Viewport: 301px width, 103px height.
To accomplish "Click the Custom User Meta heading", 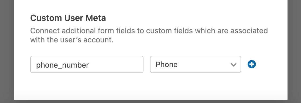I will 68,18.
